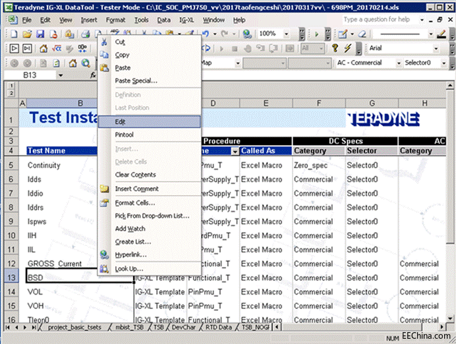Choose Paste Special in the context menu
The width and height of the screenshot is (456, 344).
(x=149, y=80)
